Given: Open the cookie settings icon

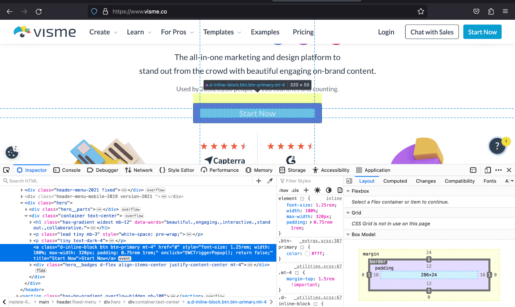Looking at the screenshot, I should pyautogui.click(x=12, y=152).
